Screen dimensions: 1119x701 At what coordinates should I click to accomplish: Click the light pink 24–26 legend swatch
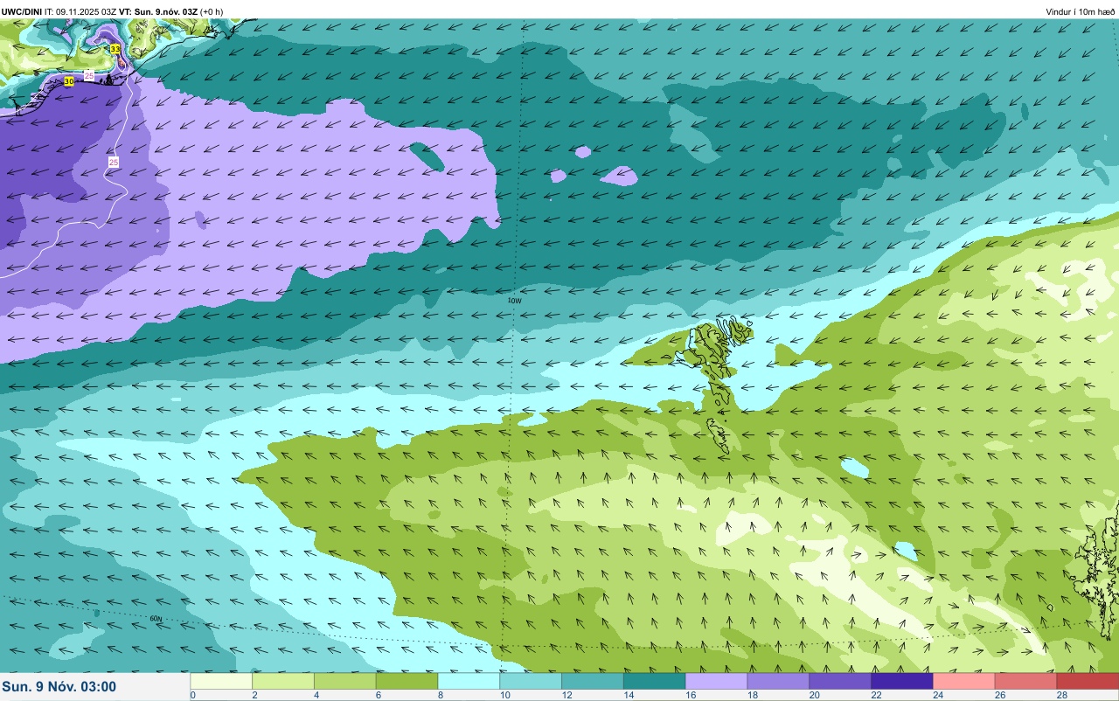[964, 681]
